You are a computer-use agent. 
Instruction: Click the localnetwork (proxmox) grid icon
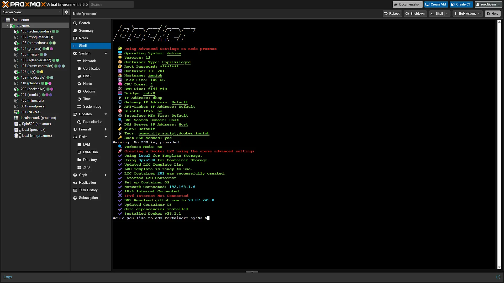tap(16, 118)
